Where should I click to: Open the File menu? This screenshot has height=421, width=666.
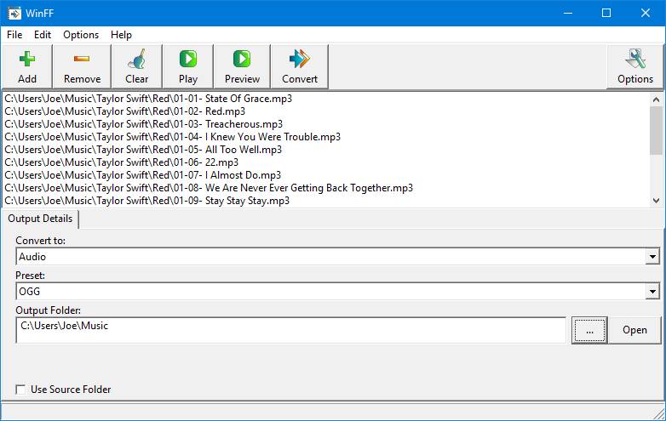tap(14, 35)
